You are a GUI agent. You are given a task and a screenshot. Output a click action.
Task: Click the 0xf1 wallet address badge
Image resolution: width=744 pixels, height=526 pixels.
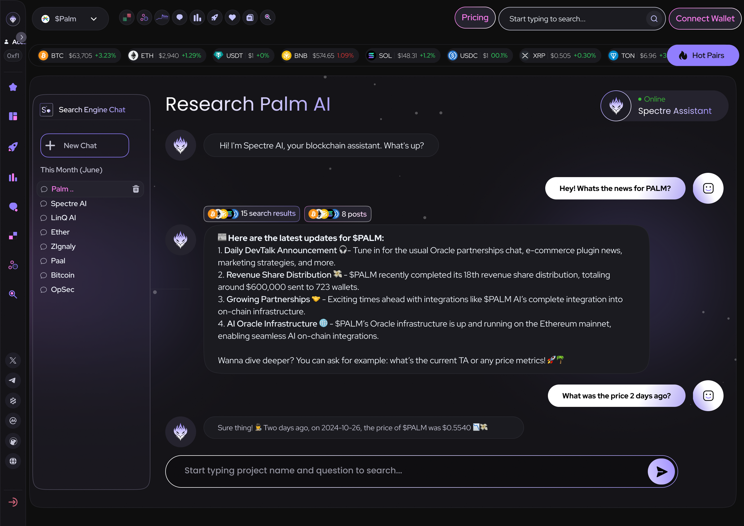coord(13,56)
